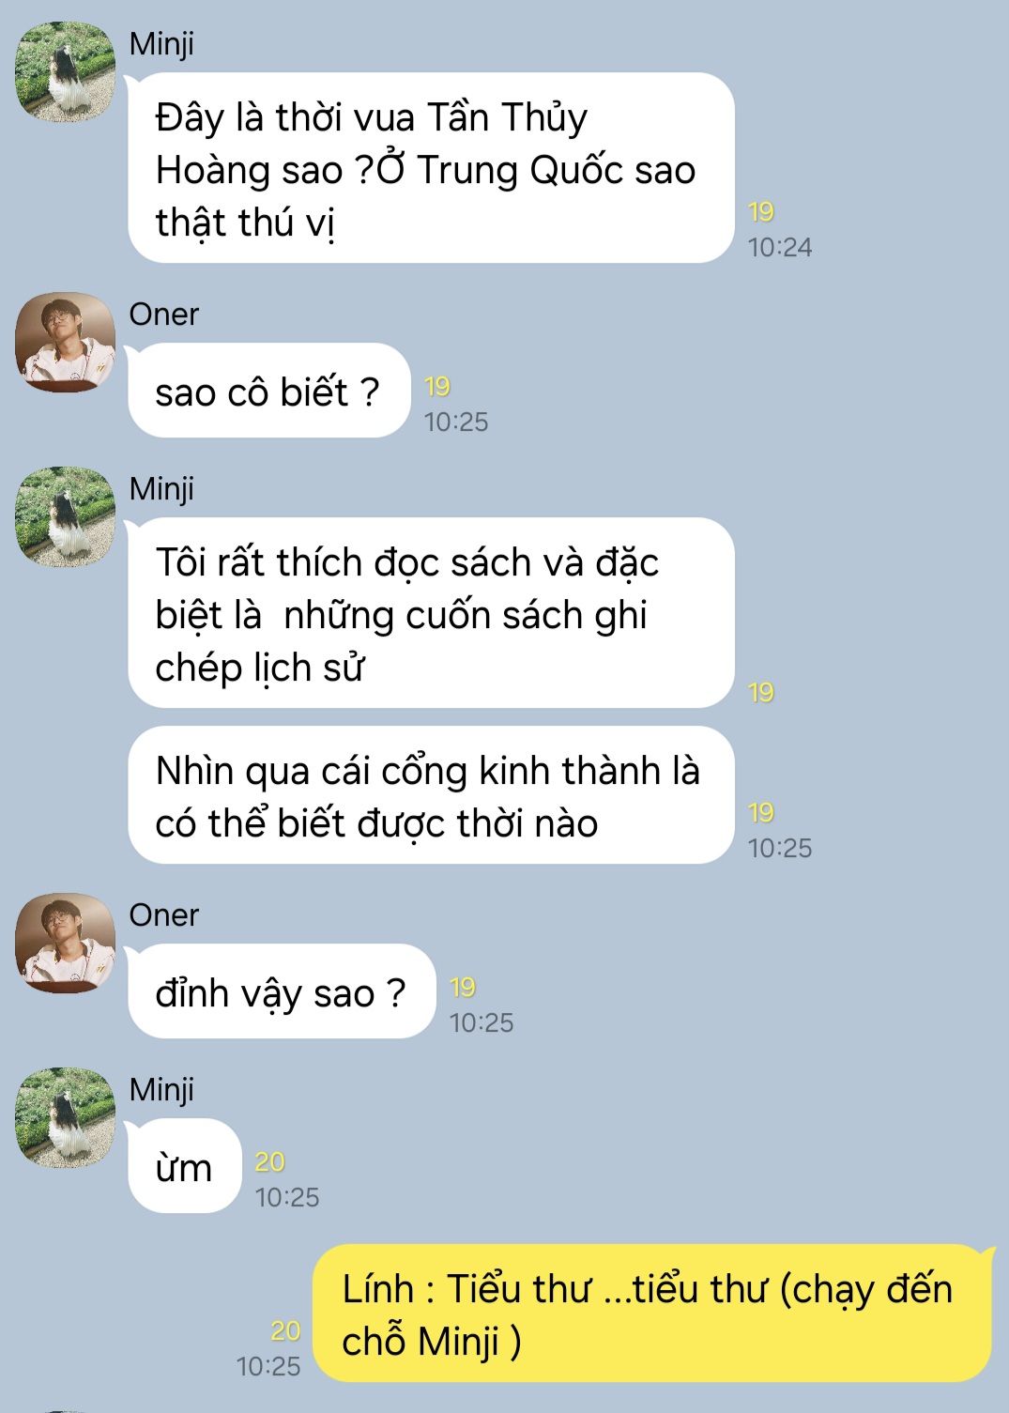Tap the Oner name above 'đỉnh vậy sao ?'
Viewport: 1009px width, 1413px height.
(x=164, y=915)
